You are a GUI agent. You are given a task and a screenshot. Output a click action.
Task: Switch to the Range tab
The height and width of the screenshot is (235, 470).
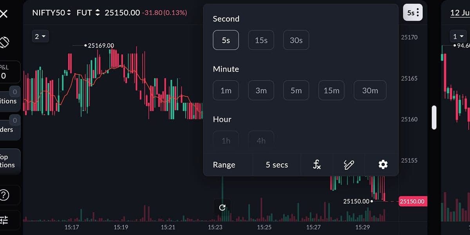pos(224,165)
